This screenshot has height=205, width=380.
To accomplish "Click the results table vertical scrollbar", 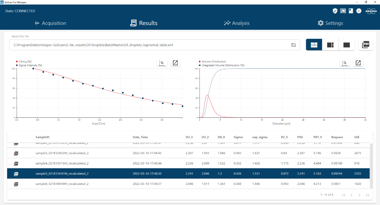I will [371, 166].
